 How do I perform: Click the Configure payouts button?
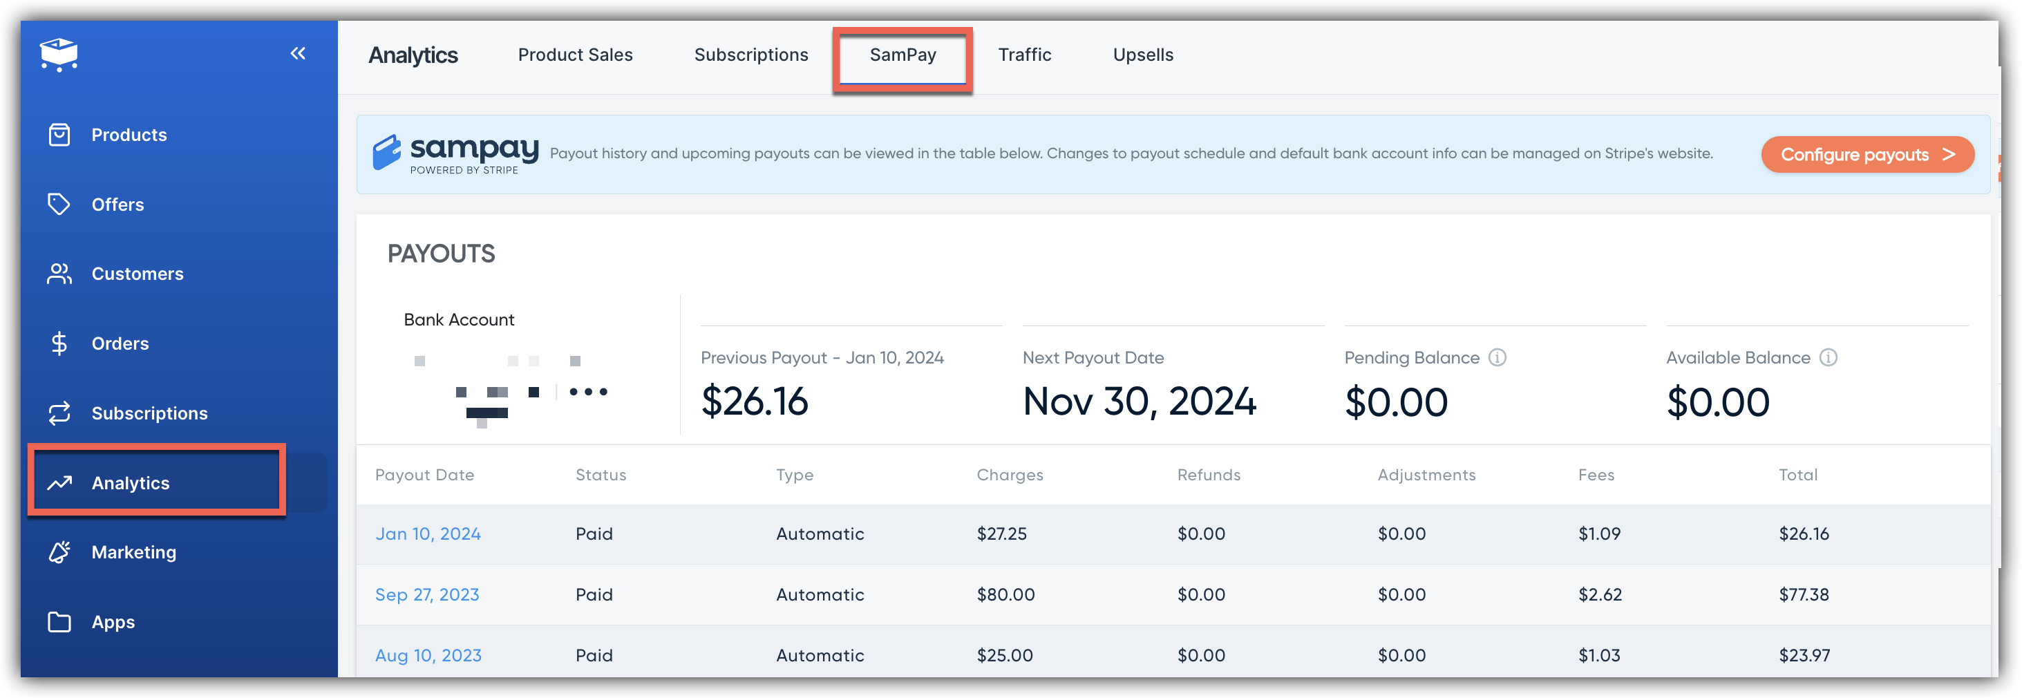tap(1868, 154)
